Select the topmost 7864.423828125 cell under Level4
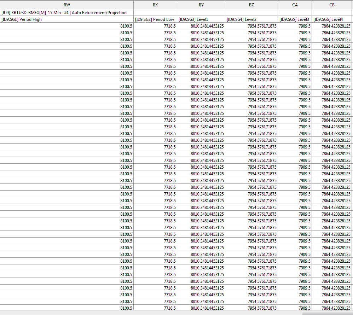Viewport: 353px width, 315px height. (x=332, y=26)
